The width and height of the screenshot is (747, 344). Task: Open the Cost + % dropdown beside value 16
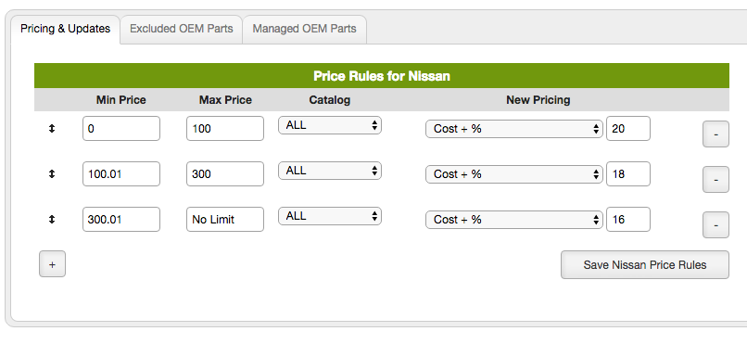pyautogui.click(x=514, y=219)
